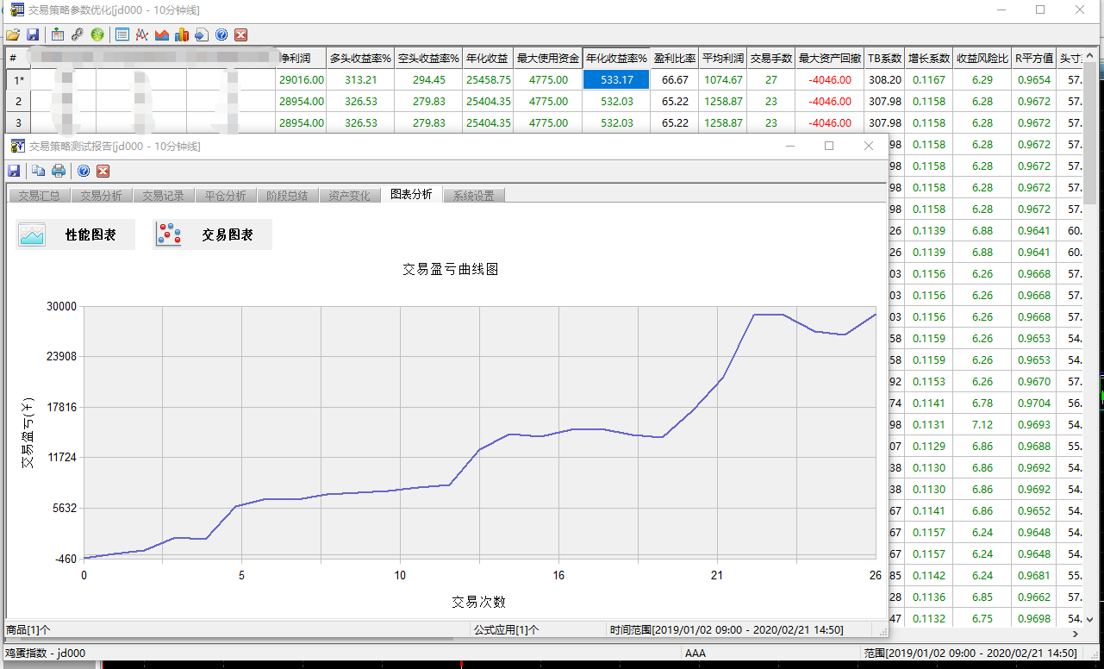1104x669 pixels.
Task: Click the 3D bar chart icon
Action: point(181,34)
